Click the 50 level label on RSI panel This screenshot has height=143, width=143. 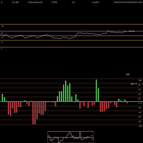point(2,37)
